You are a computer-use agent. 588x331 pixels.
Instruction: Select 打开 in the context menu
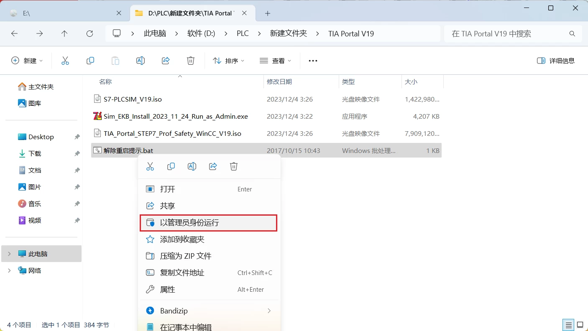(209, 189)
